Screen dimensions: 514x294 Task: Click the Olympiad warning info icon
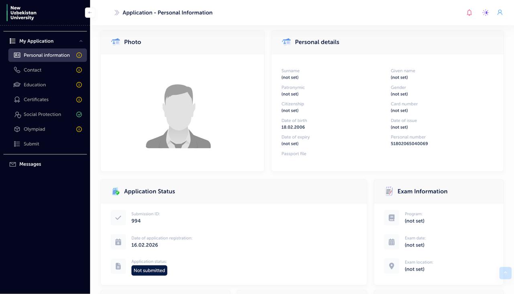pyautogui.click(x=79, y=129)
